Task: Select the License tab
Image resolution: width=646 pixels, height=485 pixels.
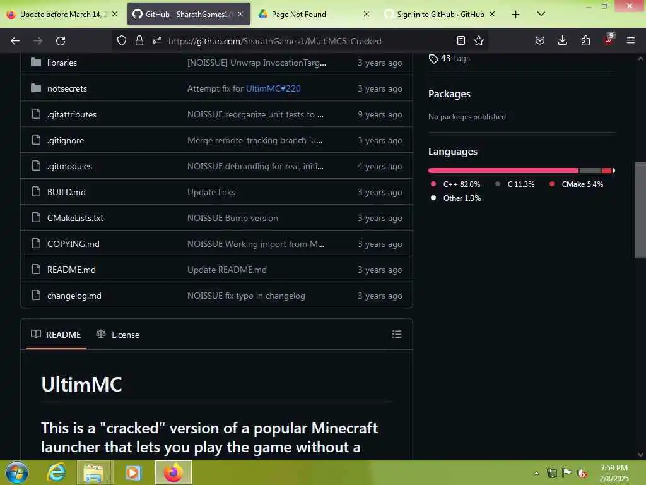Action: point(118,335)
